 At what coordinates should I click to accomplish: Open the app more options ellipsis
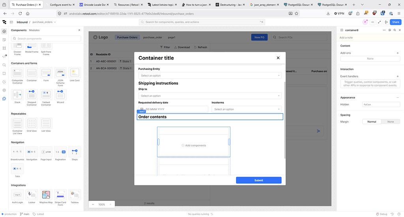pyautogui.click(x=372, y=22)
